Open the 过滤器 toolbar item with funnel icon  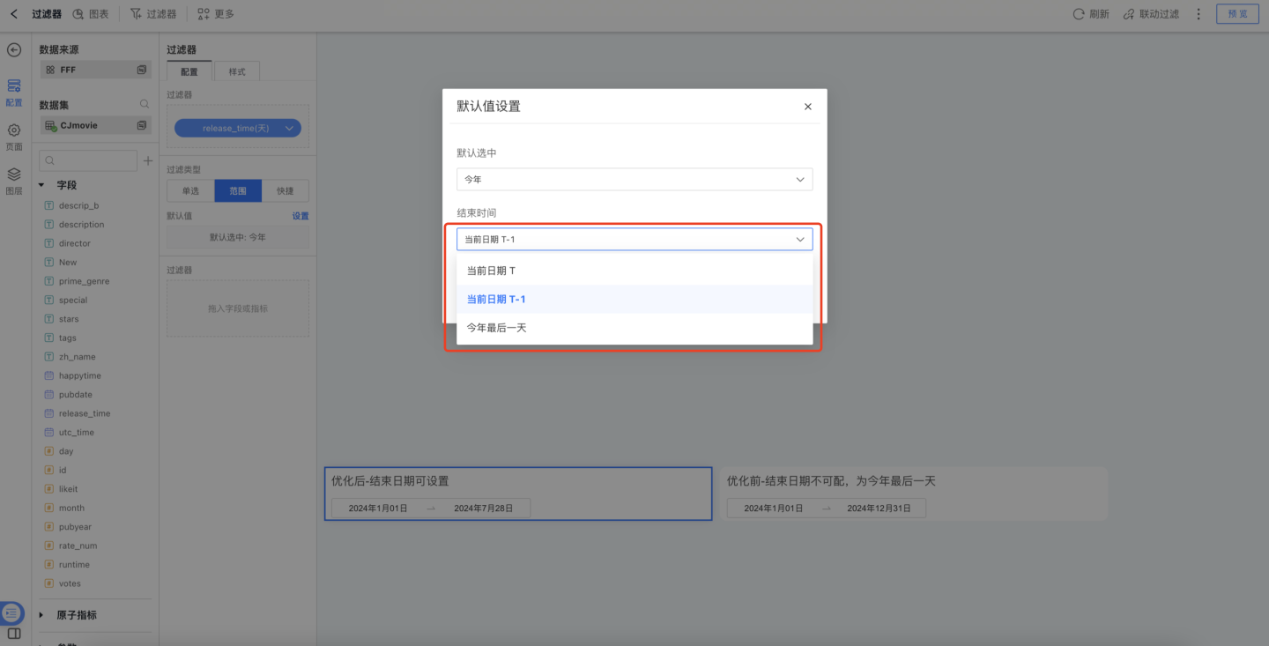(153, 14)
